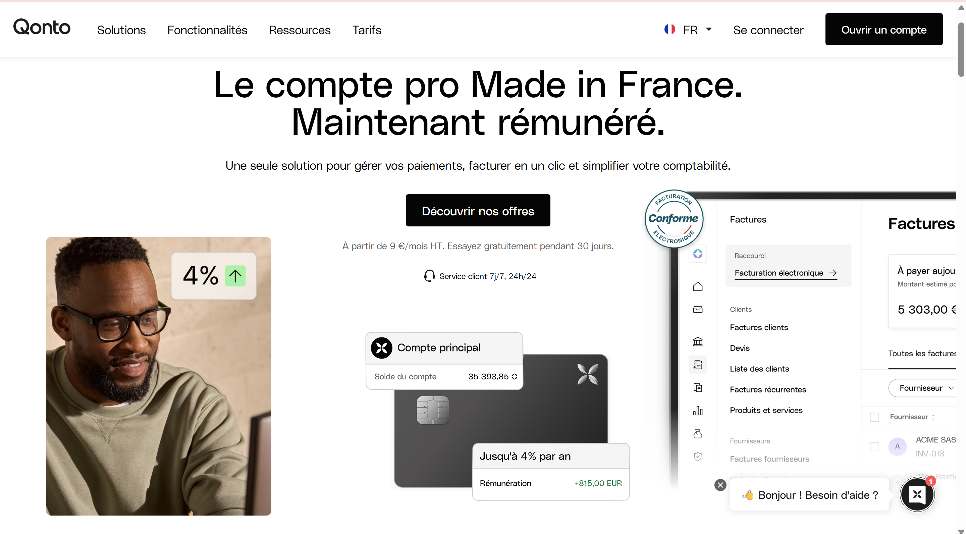Select the bar chart sidebar icon
This screenshot has height=534, width=966.
(x=698, y=411)
